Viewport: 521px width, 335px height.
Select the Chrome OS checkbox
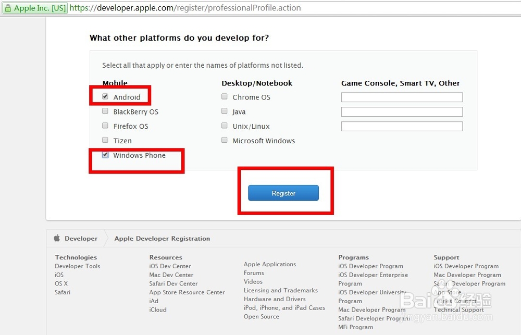225,97
